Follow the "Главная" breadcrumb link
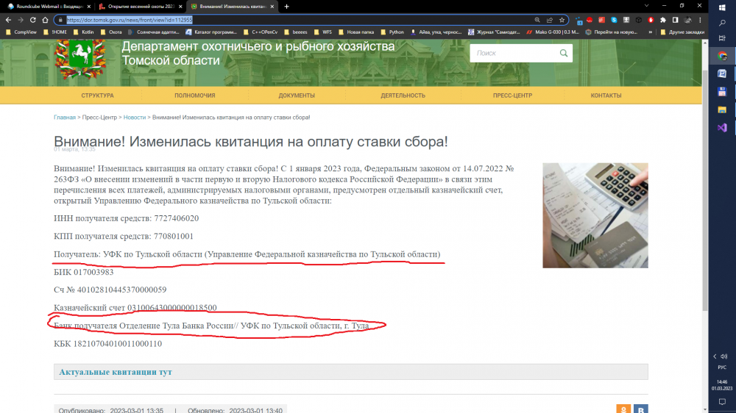Image resolution: width=736 pixels, height=413 pixels. click(65, 118)
